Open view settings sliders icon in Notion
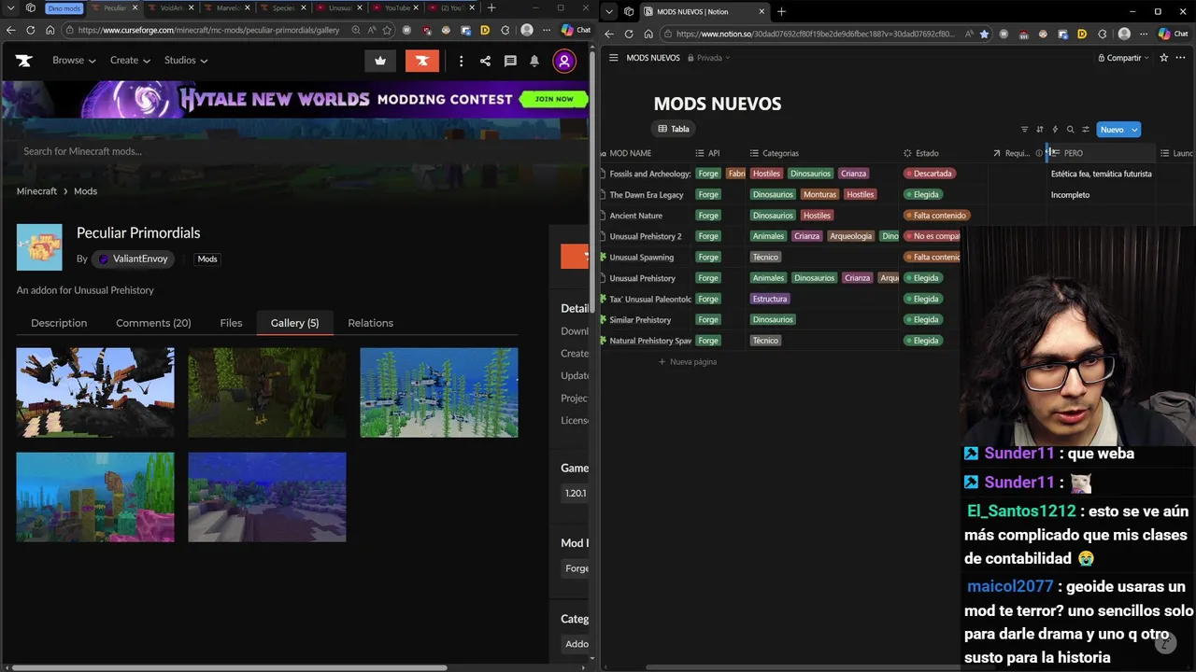Screen dimensions: 1196x672 coord(1086,130)
